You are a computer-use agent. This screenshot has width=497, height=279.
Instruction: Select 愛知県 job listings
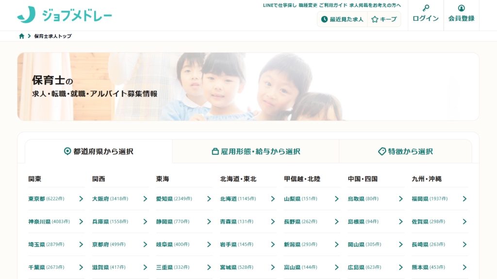point(165,199)
